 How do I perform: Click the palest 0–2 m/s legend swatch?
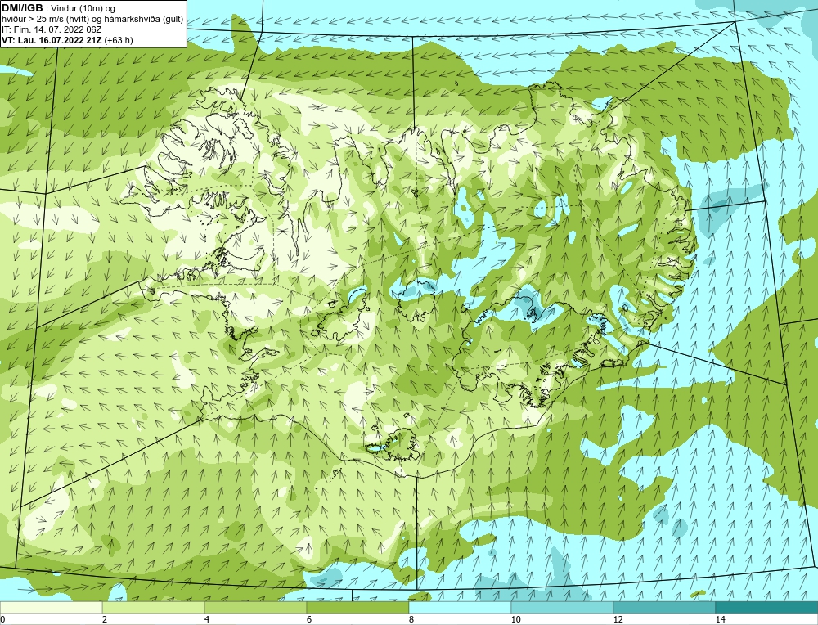coord(51,607)
